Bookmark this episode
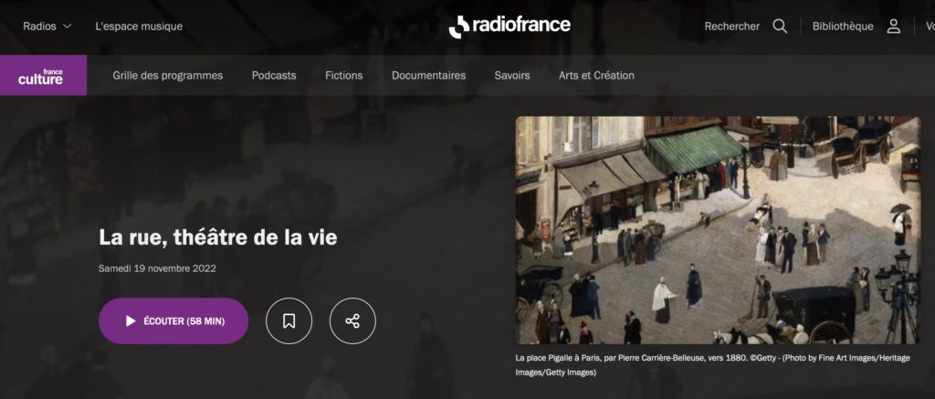The image size is (935, 399). pyautogui.click(x=289, y=320)
